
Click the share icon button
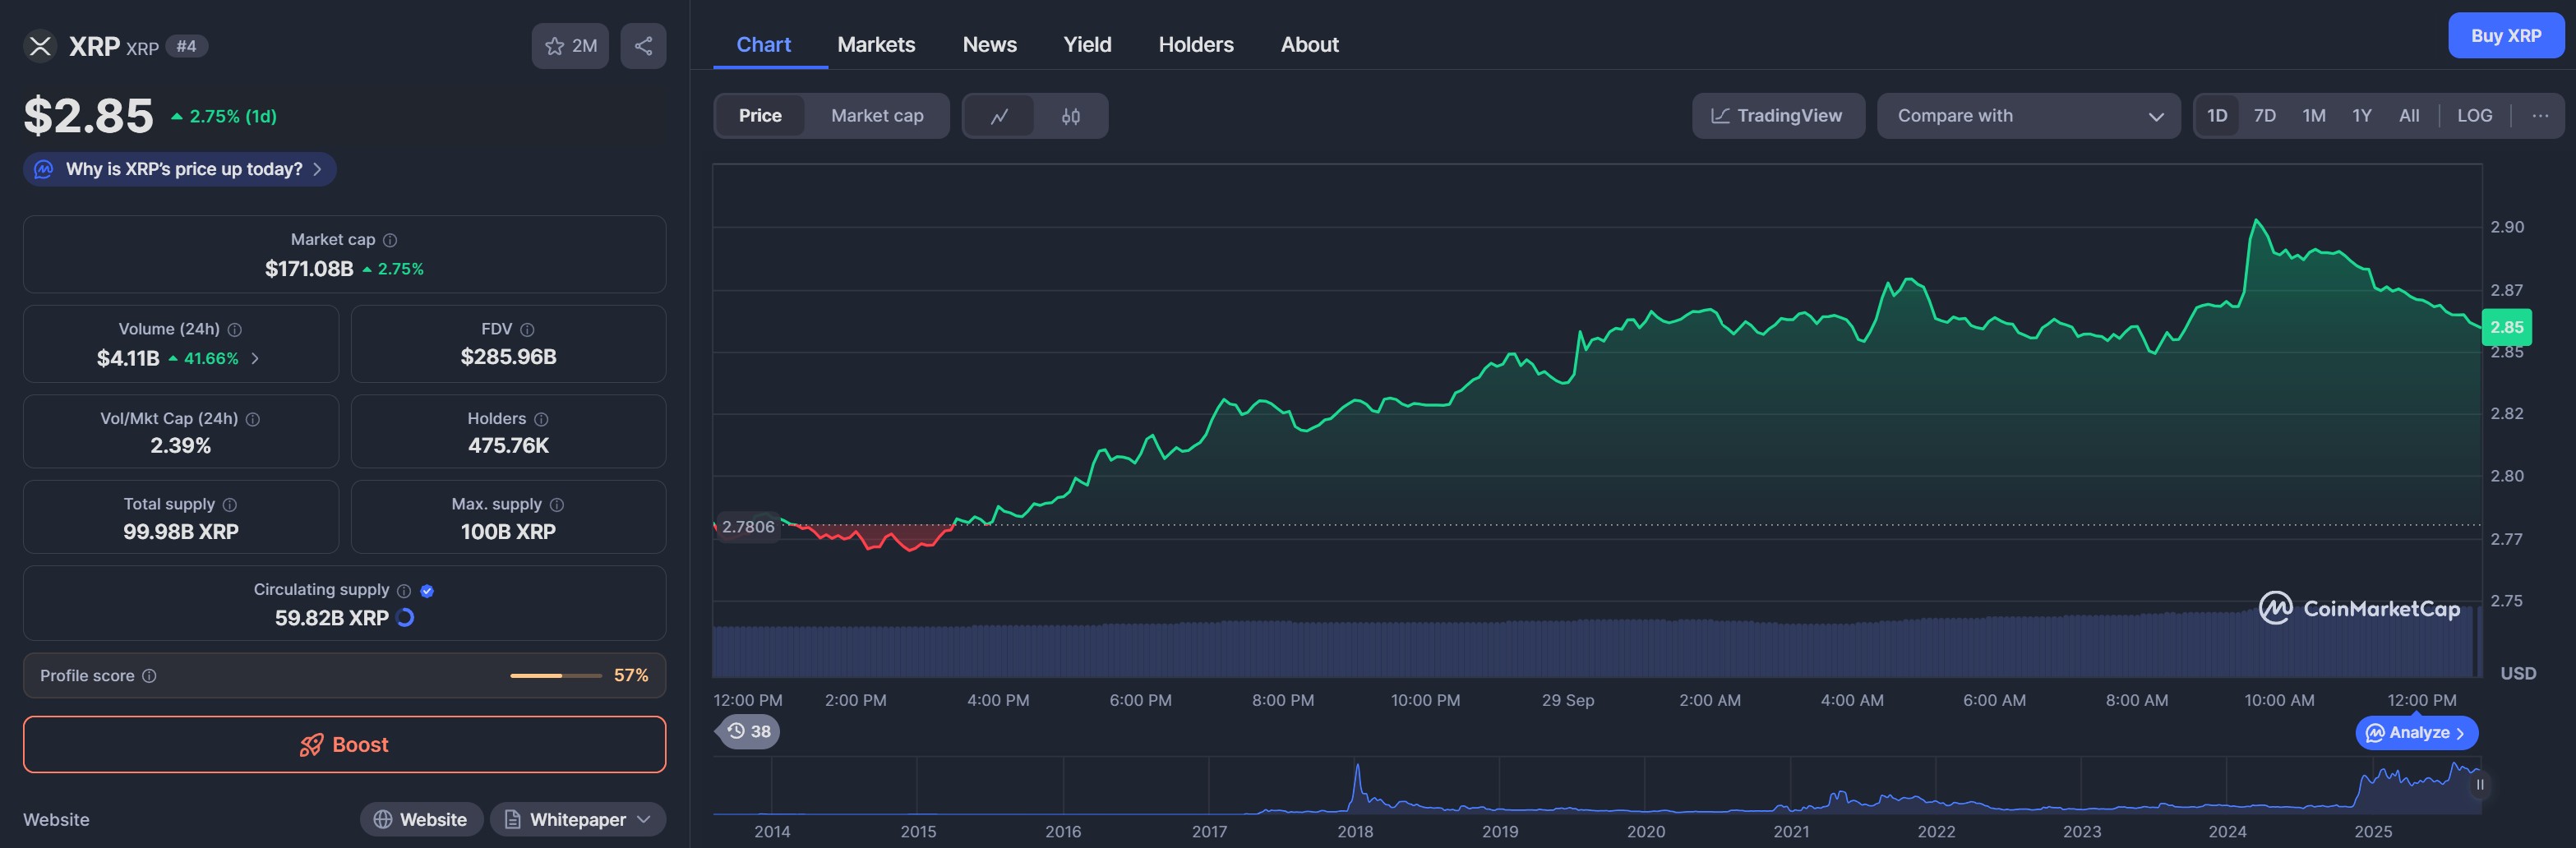coord(643,46)
